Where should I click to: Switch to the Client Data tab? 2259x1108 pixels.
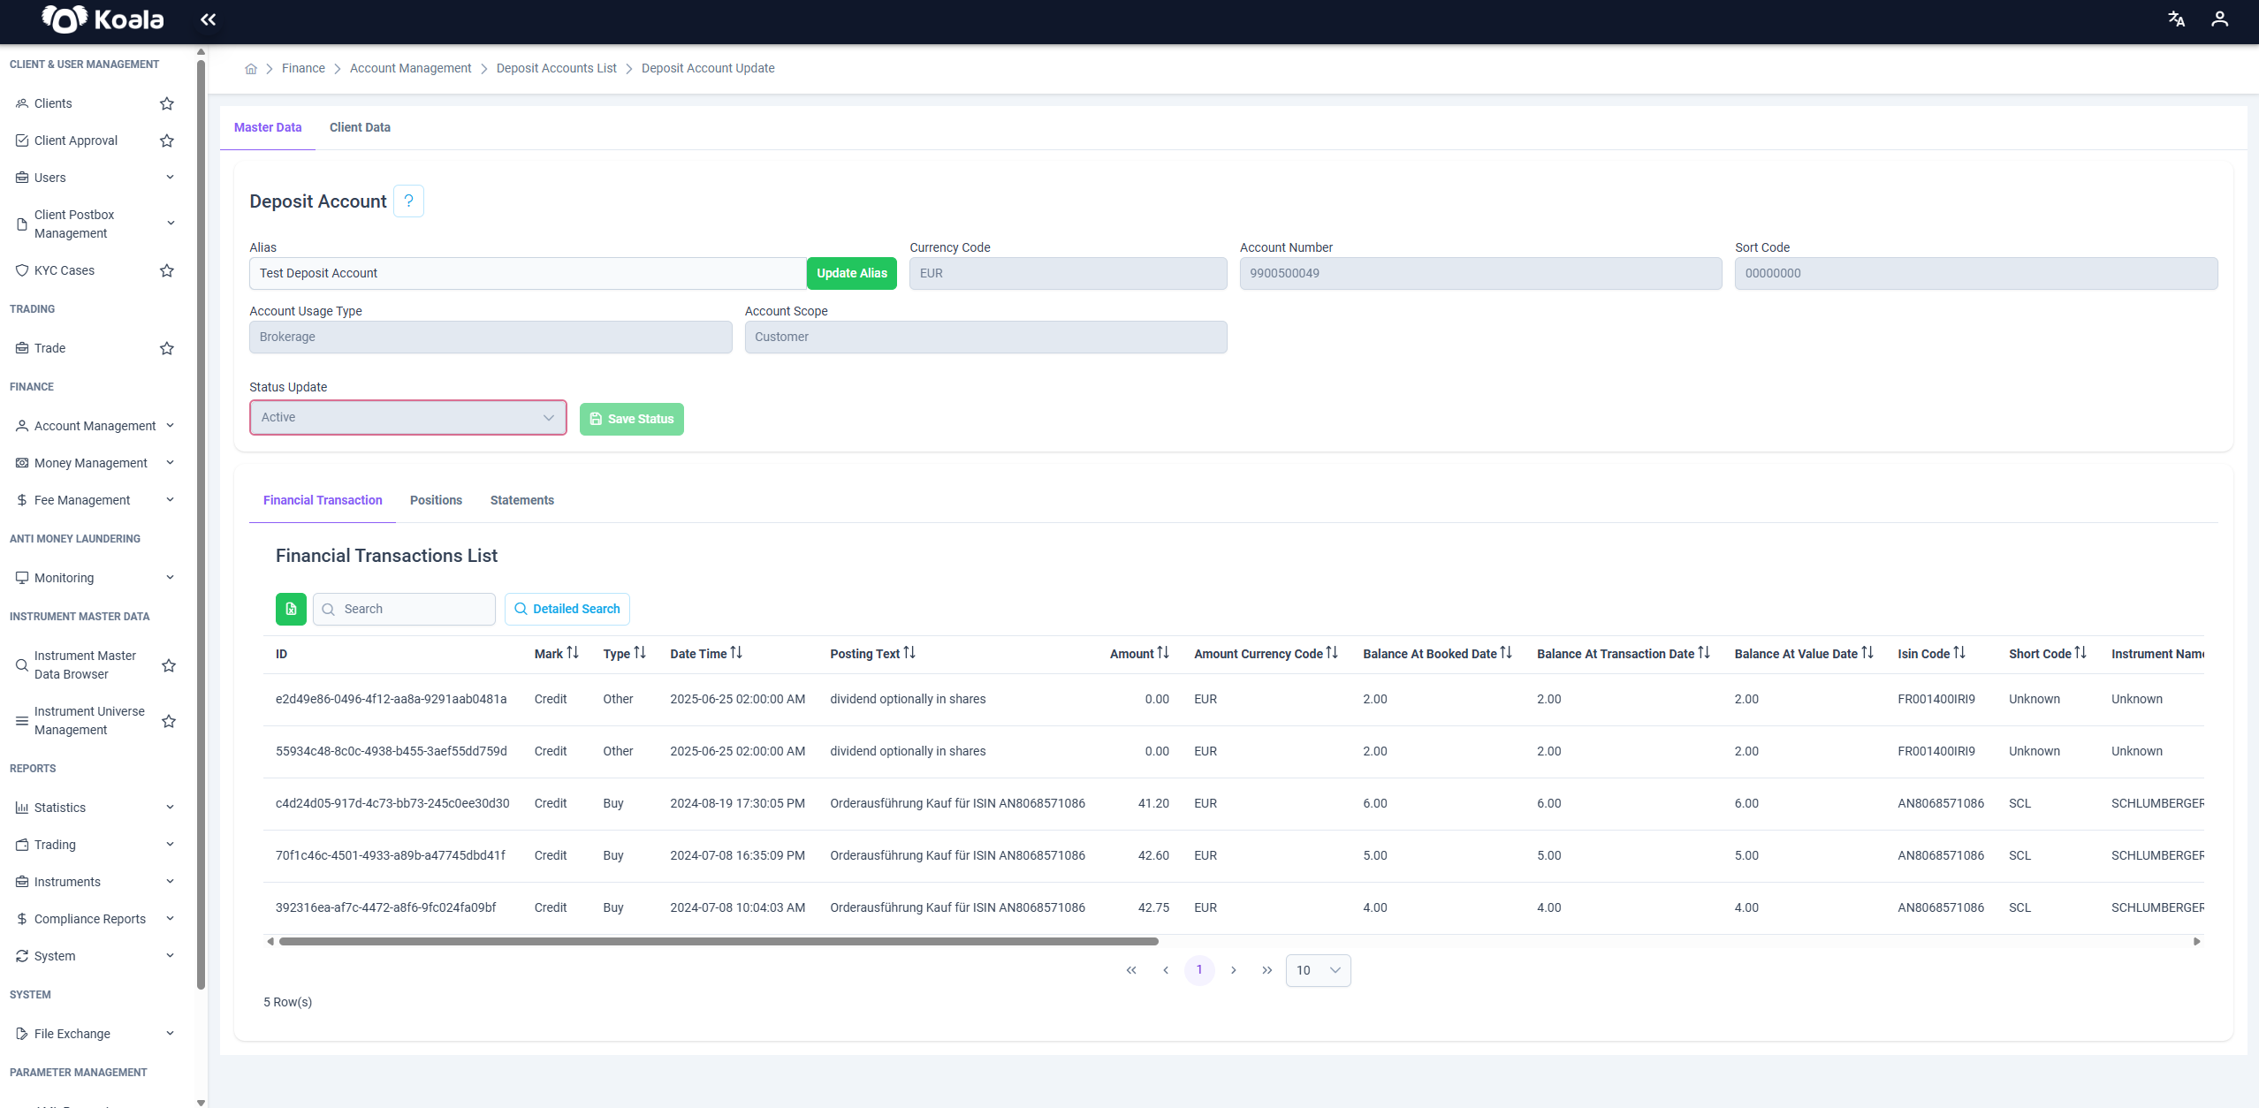tap(360, 127)
